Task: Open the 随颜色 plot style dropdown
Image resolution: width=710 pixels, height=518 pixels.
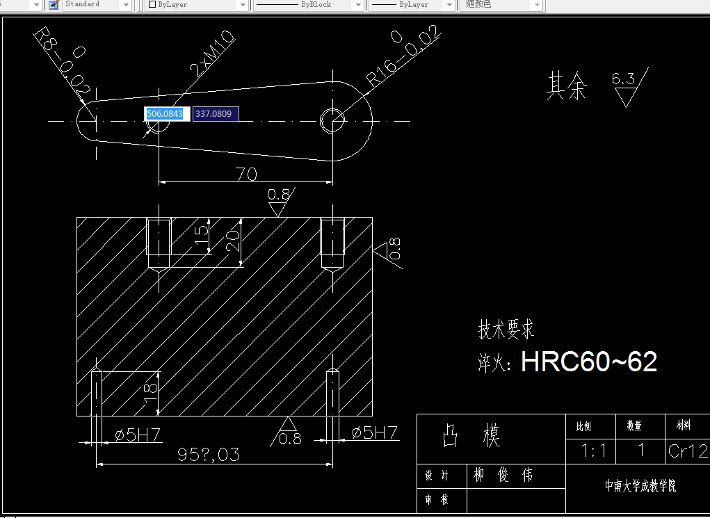Action: pos(537,5)
